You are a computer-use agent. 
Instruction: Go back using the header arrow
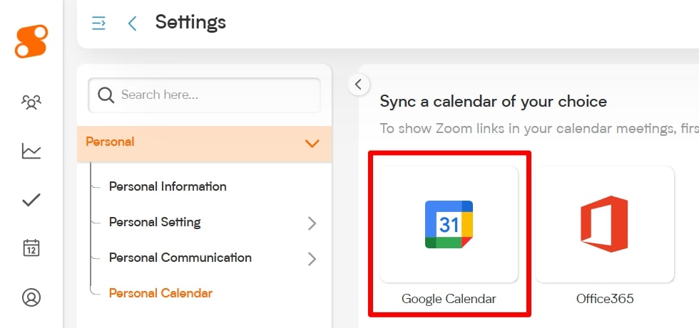(x=132, y=23)
